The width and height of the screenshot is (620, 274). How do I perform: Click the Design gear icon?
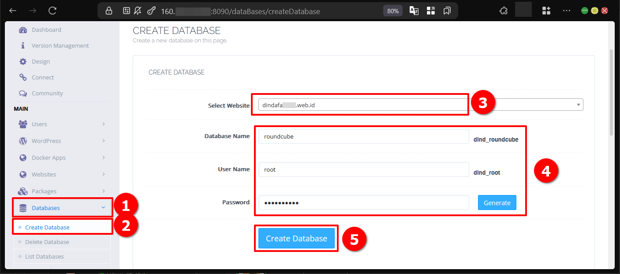click(x=23, y=62)
